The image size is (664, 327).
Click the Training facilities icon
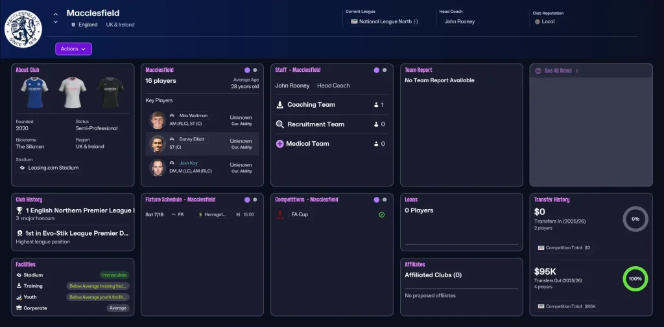(x=19, y=286)
